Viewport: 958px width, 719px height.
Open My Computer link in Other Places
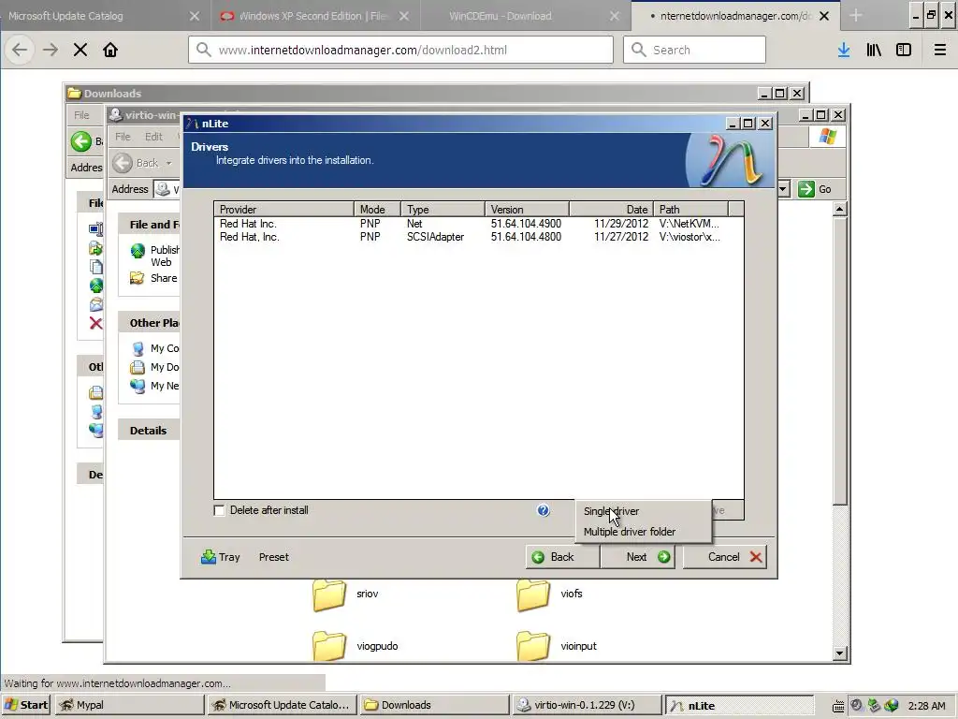(155, 348)
